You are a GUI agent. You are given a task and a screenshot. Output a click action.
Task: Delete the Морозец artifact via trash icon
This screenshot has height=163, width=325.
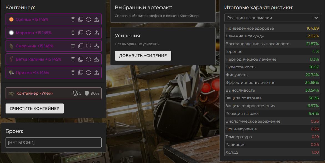click(x=73, y=33)
